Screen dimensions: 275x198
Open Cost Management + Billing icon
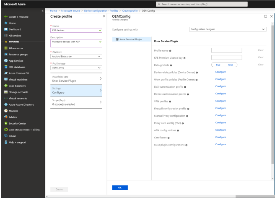(6, 130)
